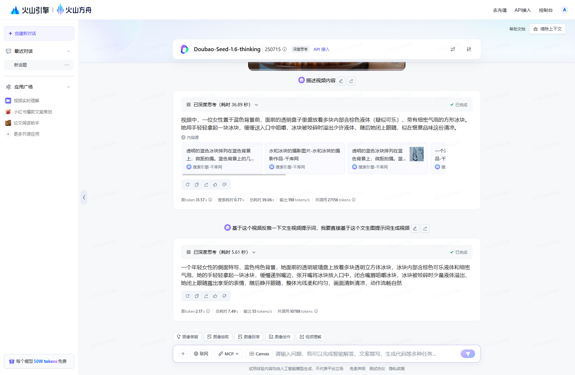The width and height of the screenshot is (575, 375).
Task: Dislike the first video description answer
Action: [x=224, y=185]
